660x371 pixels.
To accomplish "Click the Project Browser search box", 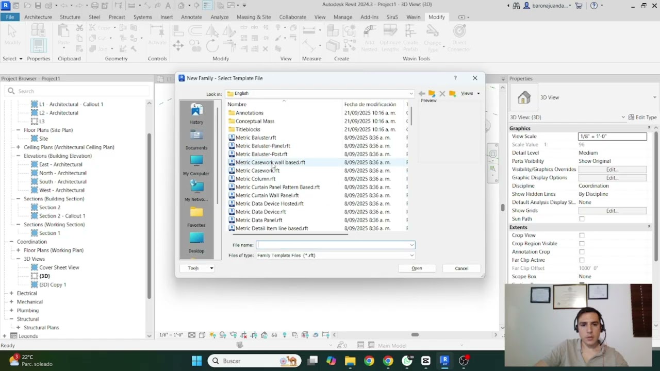I will (x=77, y=91).
